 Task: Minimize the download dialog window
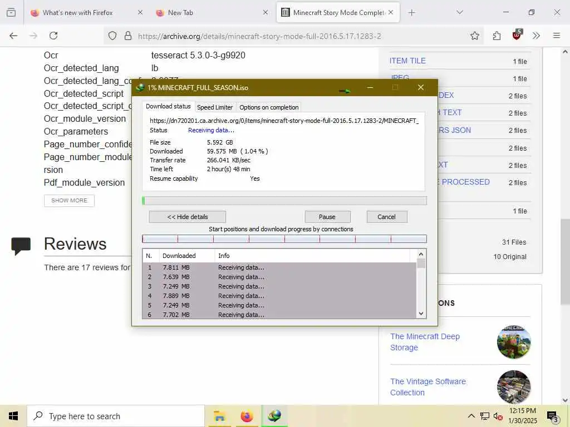(370, 87)
